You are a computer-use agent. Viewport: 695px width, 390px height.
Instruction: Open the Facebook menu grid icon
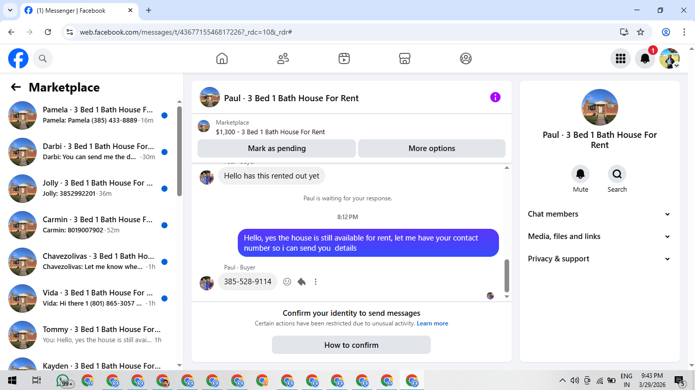pyautogui.click(x=621, y=58)
